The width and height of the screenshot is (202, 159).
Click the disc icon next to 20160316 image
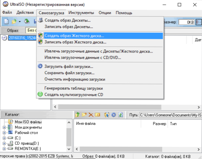4,38
